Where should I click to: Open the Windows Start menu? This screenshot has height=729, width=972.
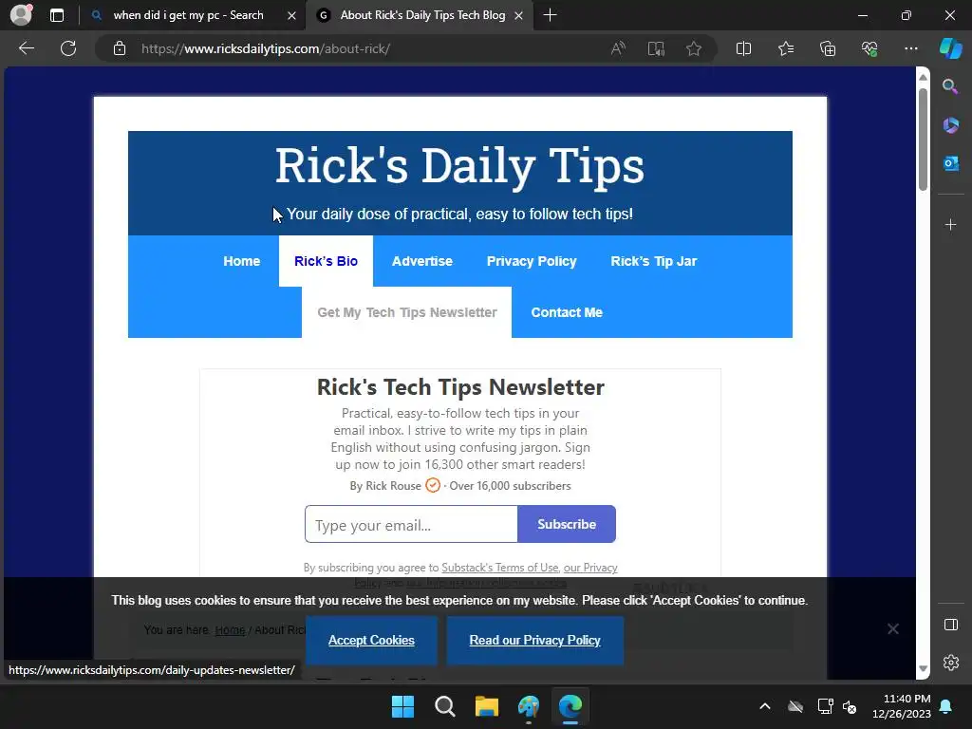point(402,706)
